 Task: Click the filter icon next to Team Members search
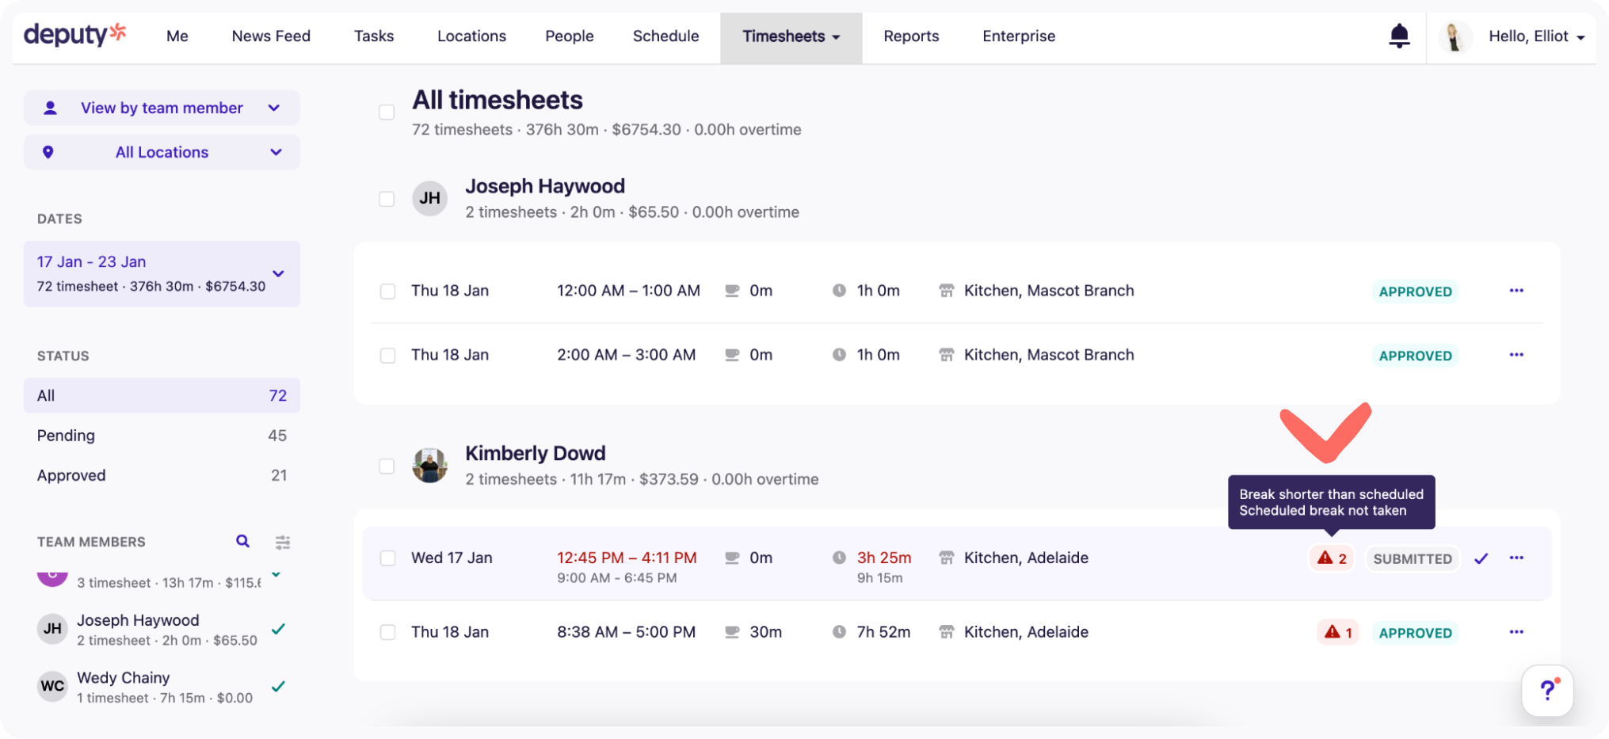(283, 542)
